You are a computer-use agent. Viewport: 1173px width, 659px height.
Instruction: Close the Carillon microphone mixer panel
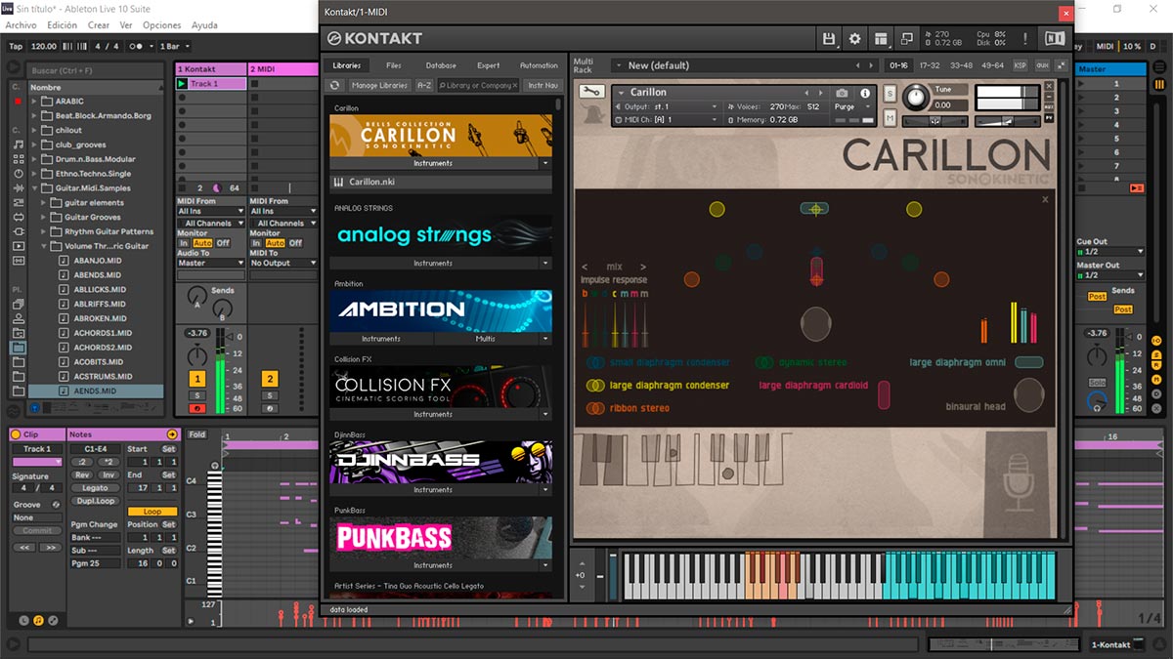(1045, 199)
